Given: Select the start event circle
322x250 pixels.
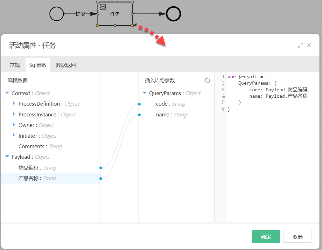Looking at the screenshot, I should click(57, 14).
